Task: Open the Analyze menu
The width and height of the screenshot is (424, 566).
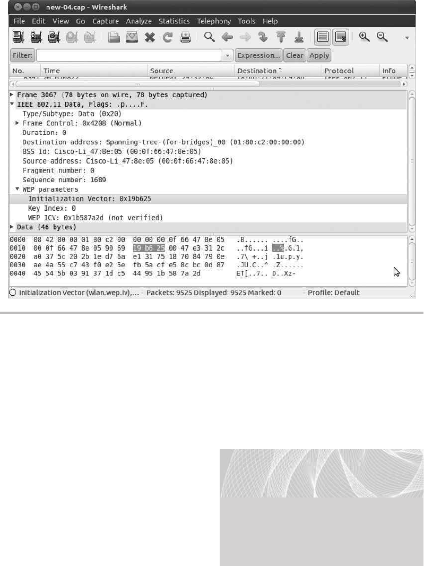Action: click(139, 21)
